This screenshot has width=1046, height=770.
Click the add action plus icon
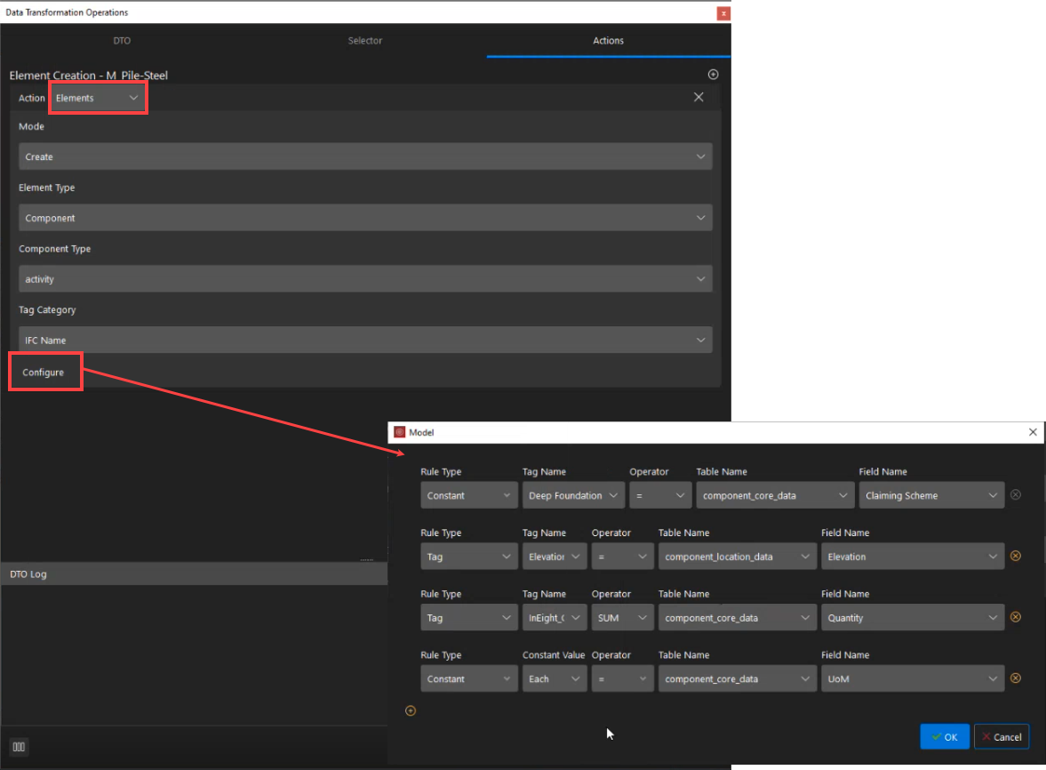coord(713,75)
